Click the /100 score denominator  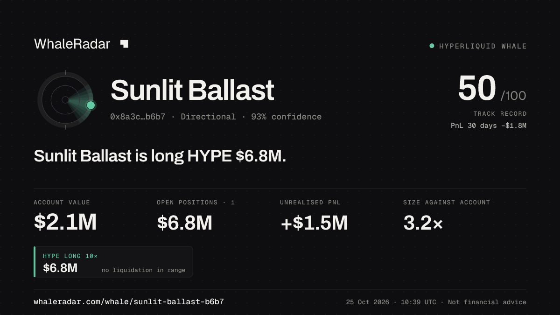pos(513,96)
